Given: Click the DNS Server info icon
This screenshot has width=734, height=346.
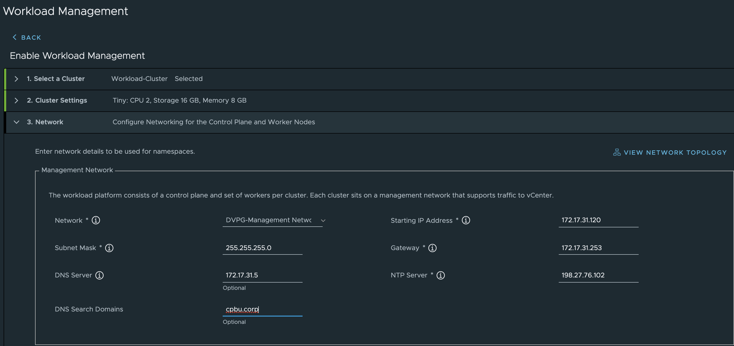Looking at the screenshot, I should click(99, 275).
